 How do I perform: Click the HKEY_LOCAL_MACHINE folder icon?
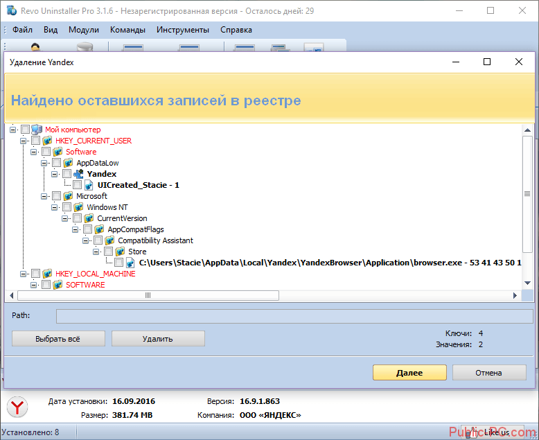point(47,274)
